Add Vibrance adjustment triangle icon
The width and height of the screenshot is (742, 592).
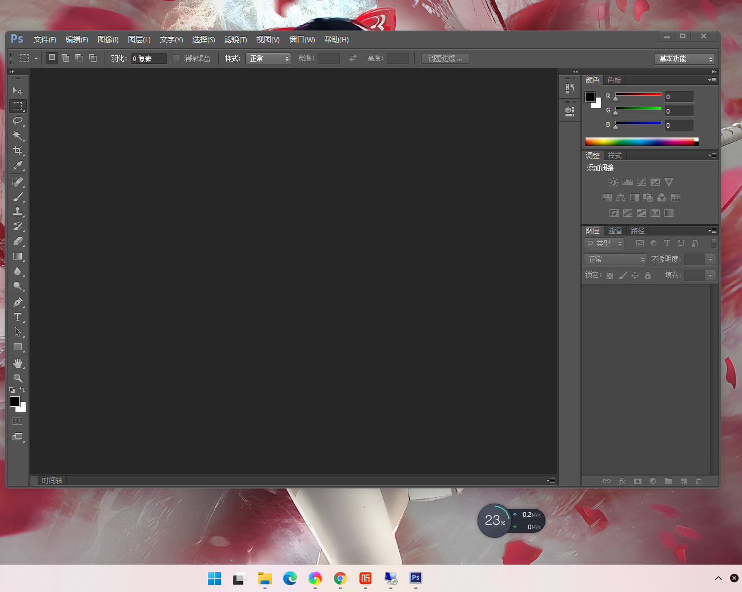point(669,183)
